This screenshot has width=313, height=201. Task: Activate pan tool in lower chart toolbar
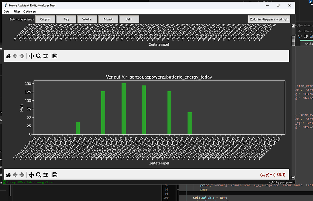(x=31, y=175)
